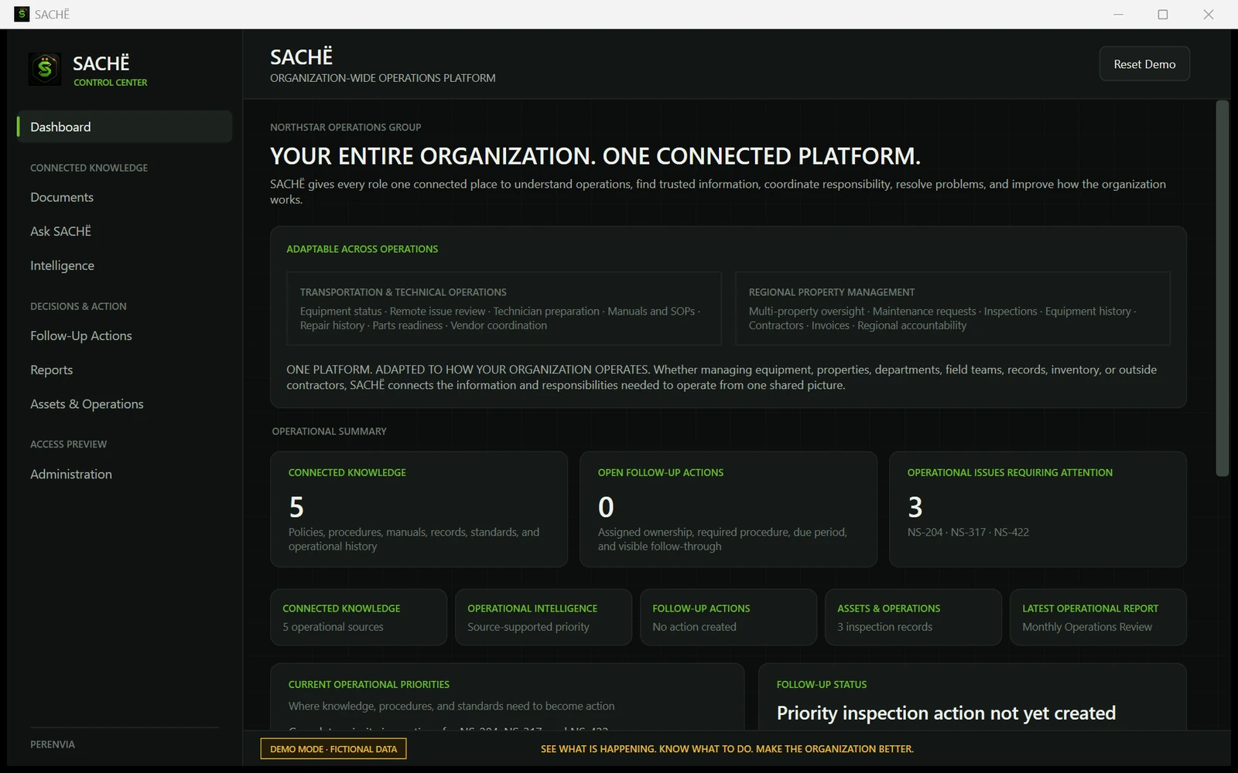Viewport: 1238px width, 773px height.
Task: Click the SACHË logo in the sidebar
Action: point(45,69)
